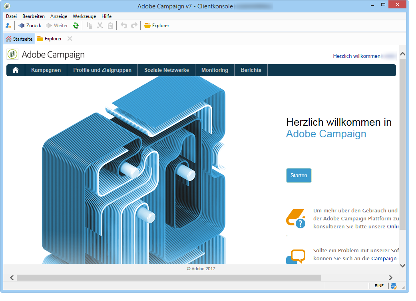Viewport: 416px width, 301px height.
Task: Click the add user connection icon
Action: pos(8,26)
